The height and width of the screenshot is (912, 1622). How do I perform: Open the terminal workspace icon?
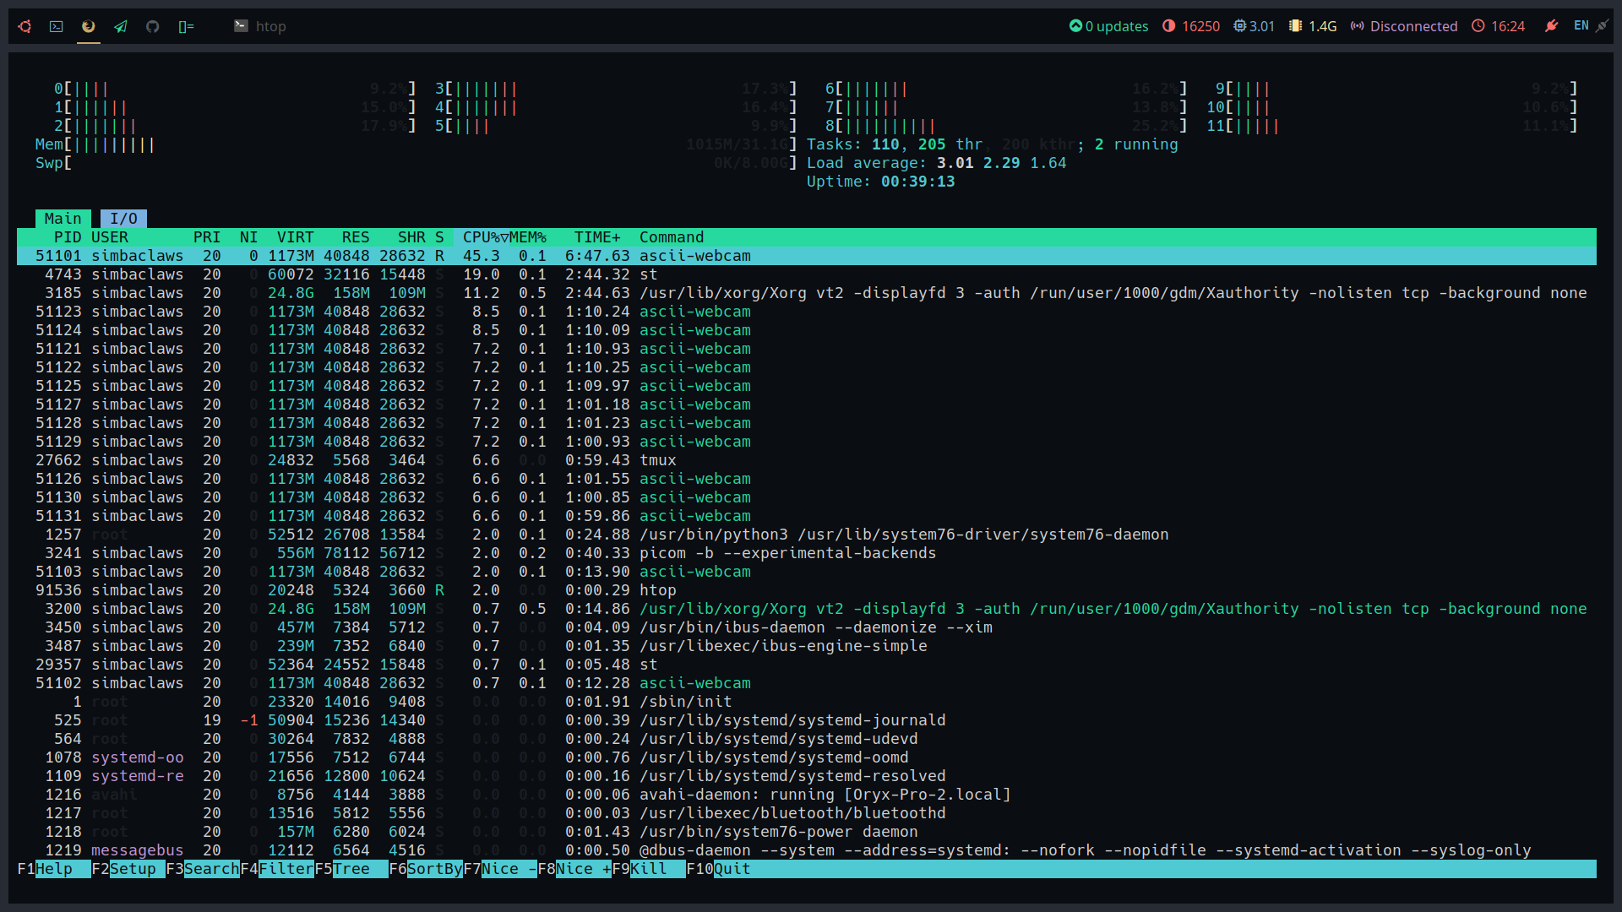tap(57, 26)
